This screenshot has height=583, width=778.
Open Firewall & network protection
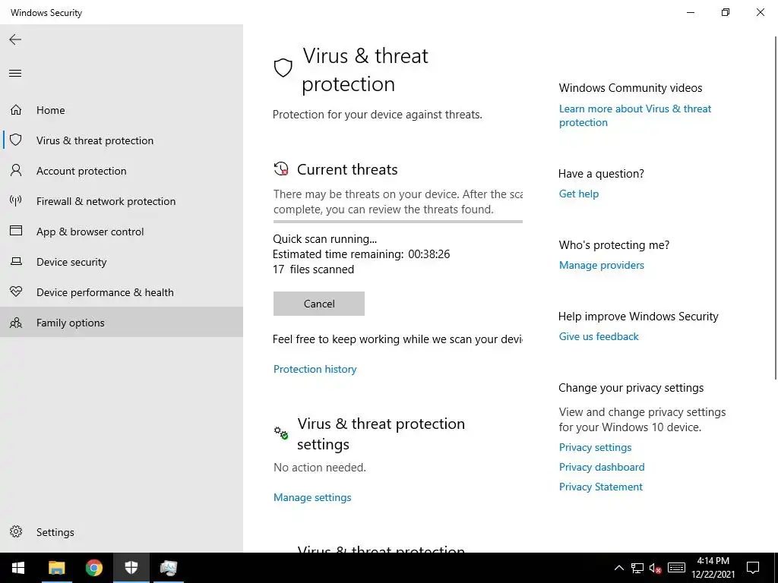[x=122, y=200]
